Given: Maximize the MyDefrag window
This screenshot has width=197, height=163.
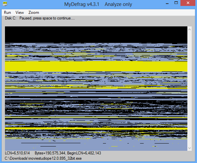Looking at the screenshot, I should (176, 3).
